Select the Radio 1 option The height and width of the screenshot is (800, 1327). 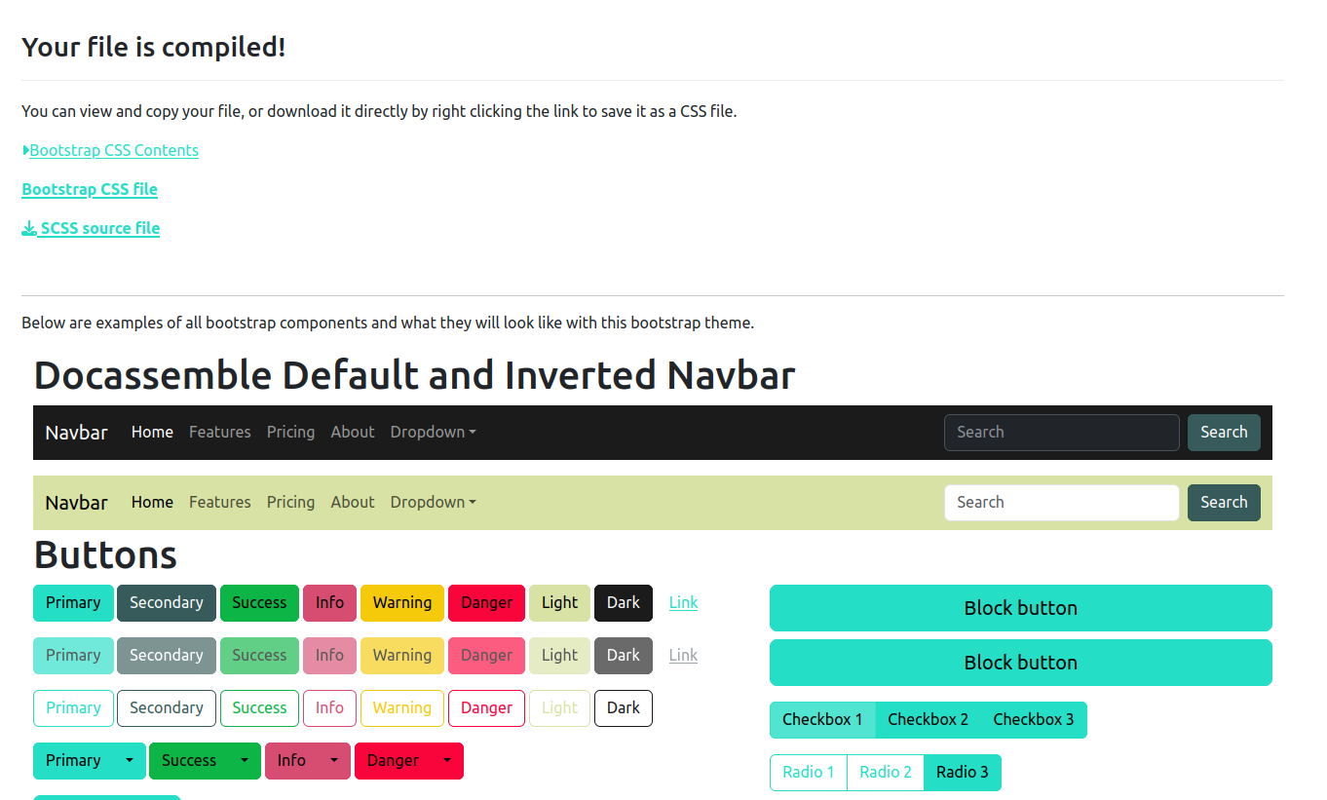coord(809,773)
